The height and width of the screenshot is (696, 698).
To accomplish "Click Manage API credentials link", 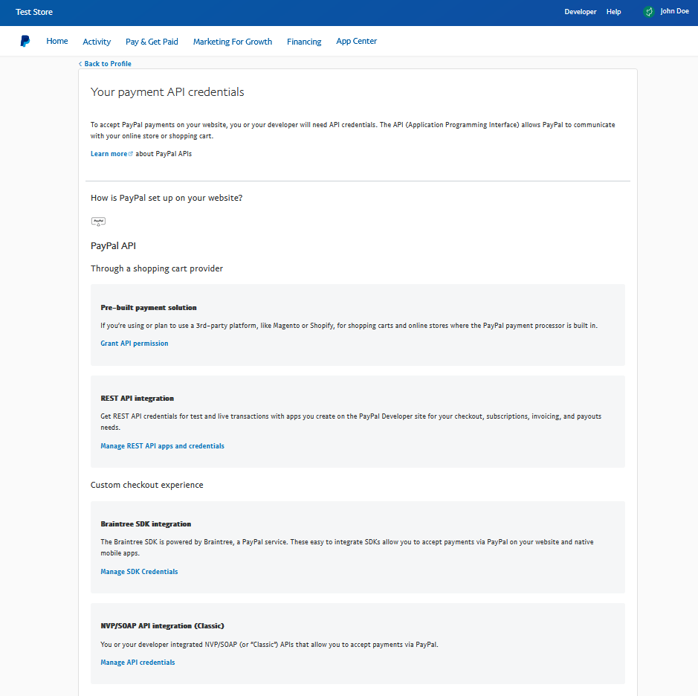I will pyautogui.click(x=138, y=662).
